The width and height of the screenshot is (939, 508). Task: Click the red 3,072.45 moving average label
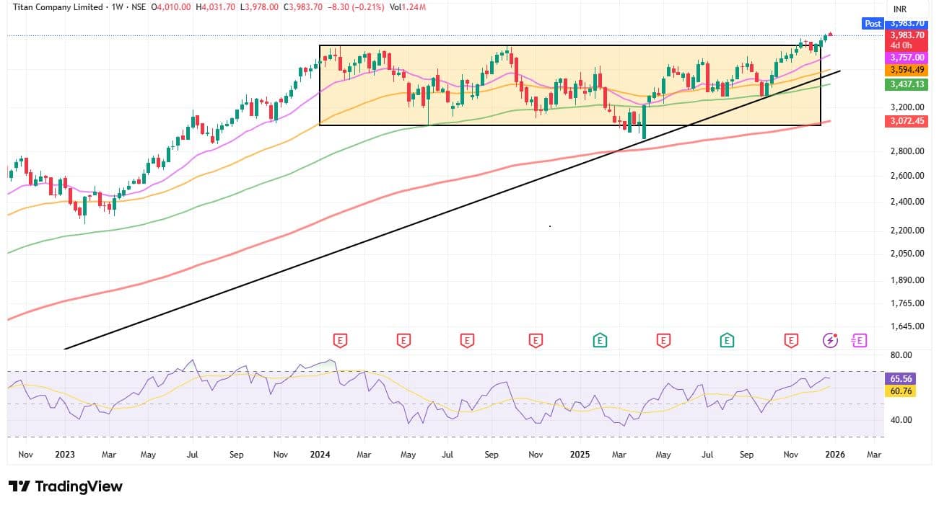click(907, 121)
